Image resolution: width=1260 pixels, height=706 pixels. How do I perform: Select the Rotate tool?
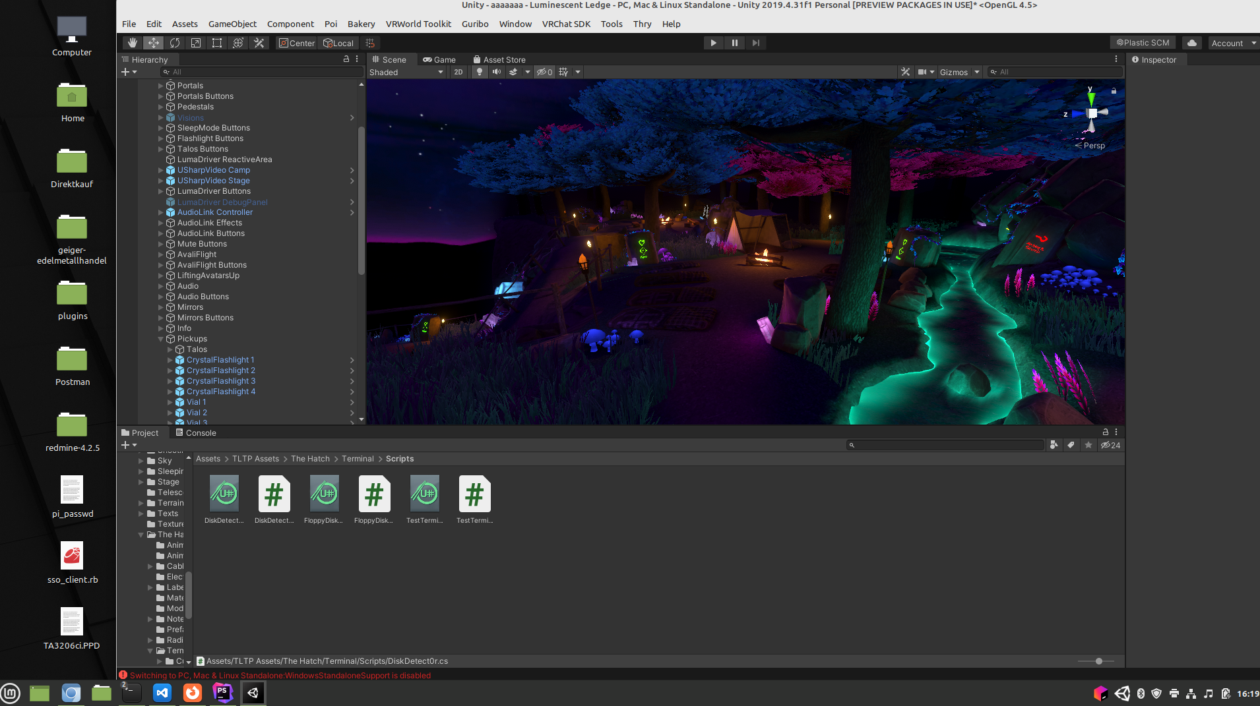(x=175, y=43)
